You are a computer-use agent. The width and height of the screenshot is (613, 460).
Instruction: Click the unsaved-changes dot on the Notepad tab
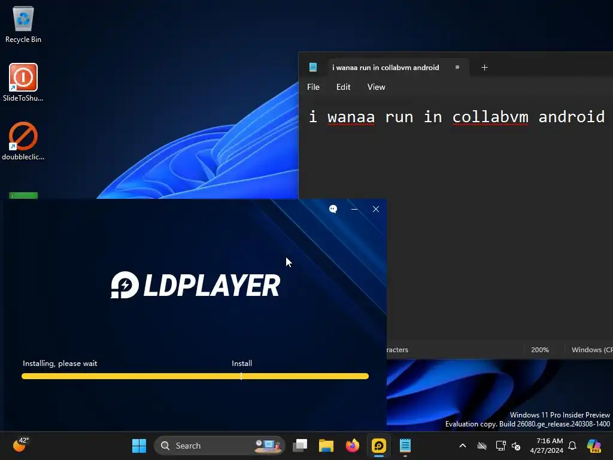[457, 67]
